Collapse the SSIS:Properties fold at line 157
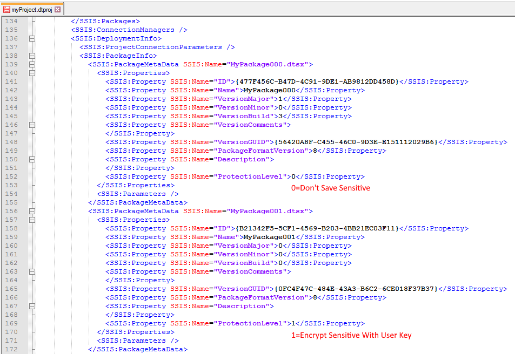515x354 pixels. pyautogui.click(x=32, y=220)
